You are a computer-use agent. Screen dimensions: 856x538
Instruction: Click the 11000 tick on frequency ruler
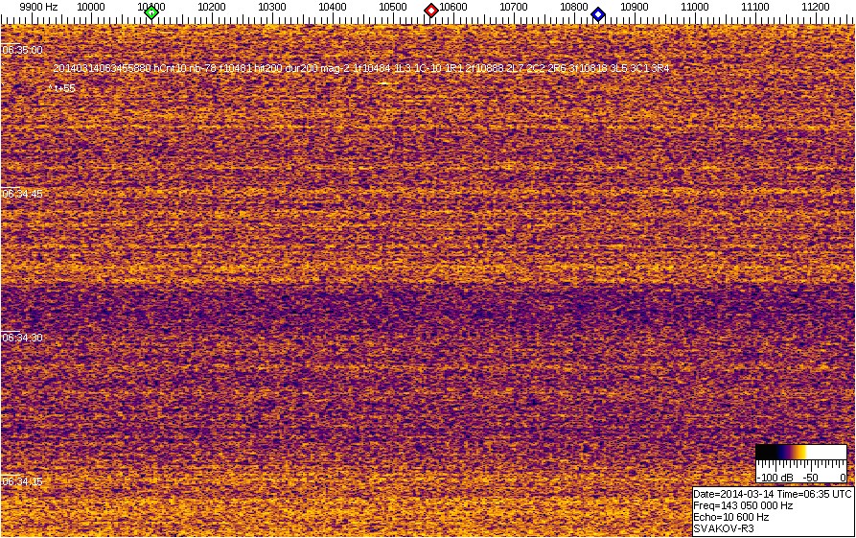tap(694, 7)
